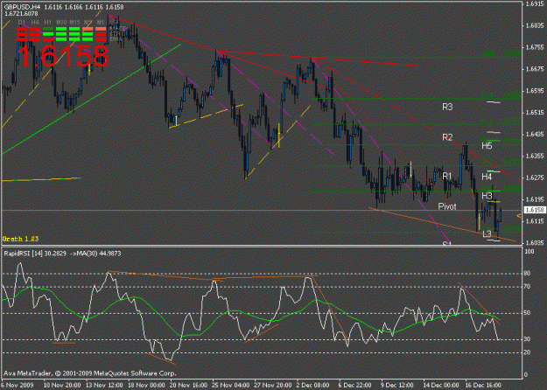
Task: Click the M30 timeframe label in signal panel
Action: (x=61, y=23)
